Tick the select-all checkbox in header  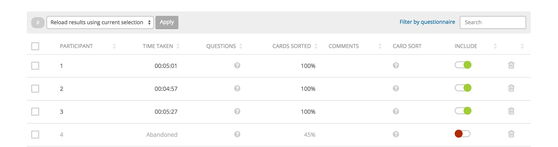35,46
